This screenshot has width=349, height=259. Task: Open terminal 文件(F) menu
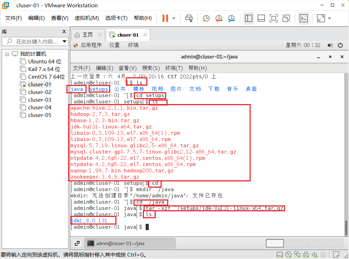click(x=82, y=68)
